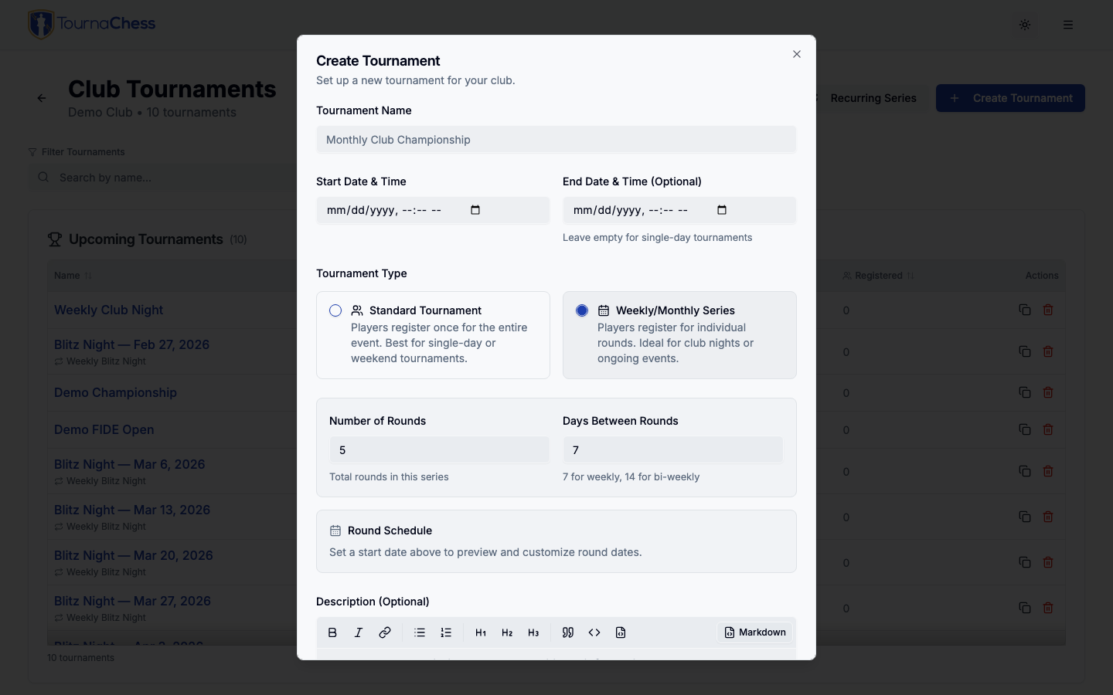Insert a blockquote in the description
This screenshot has height=695, width=1113.
pyautogui.click(x=568, y=632)
